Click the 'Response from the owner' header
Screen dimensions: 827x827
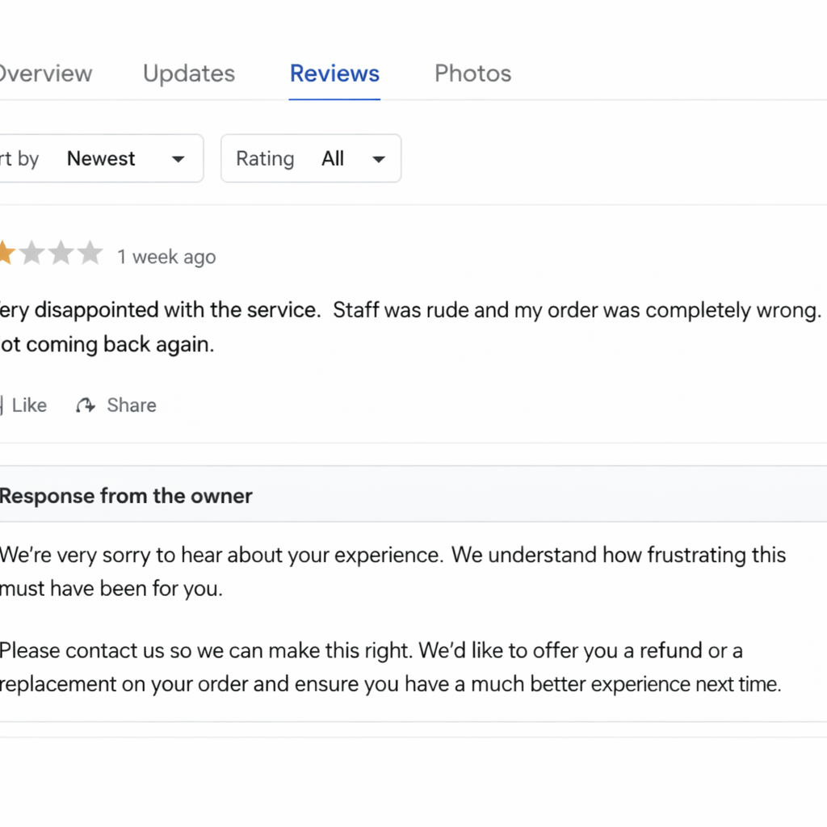(126, 496)
